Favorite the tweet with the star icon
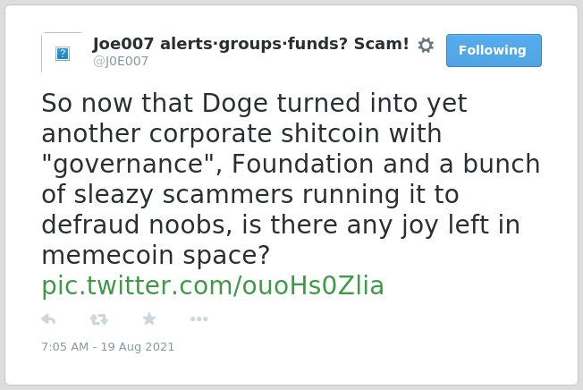Image resolution: width=583 pixels, height=390 pixels. click(149, 318)
